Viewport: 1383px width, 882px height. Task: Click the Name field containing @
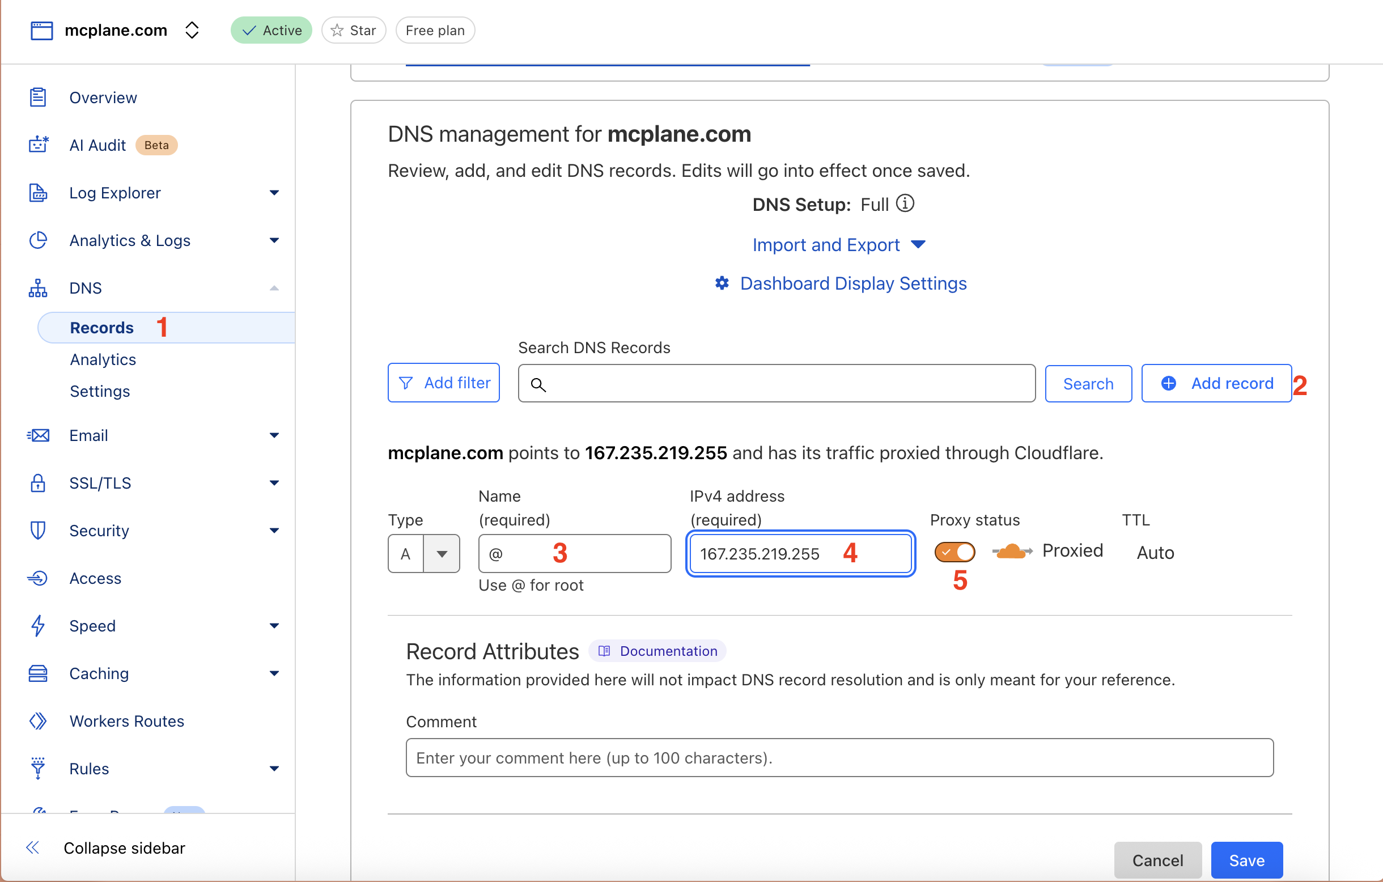575,554
